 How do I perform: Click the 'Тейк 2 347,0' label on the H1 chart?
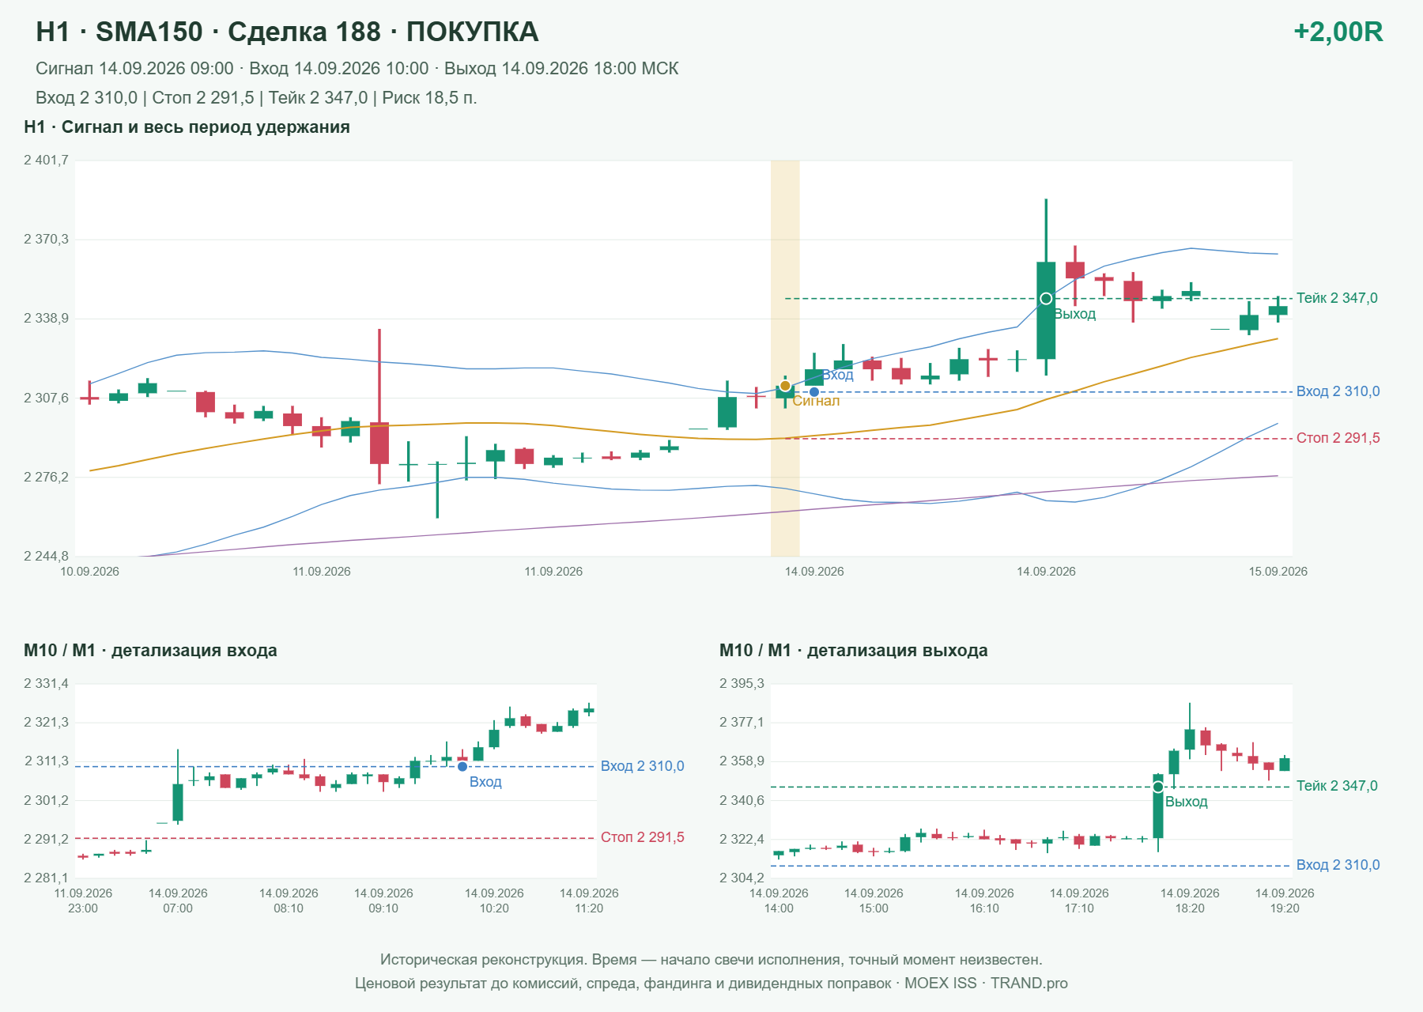[1337, 298]
